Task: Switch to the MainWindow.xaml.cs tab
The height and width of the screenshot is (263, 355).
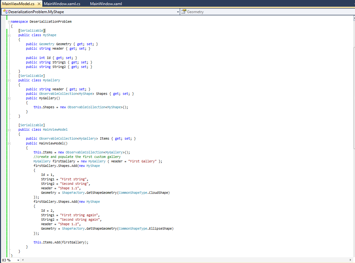Action: point(62,4)
